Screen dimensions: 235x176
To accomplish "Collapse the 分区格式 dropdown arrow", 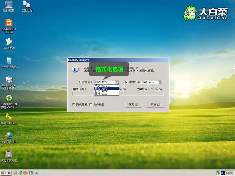I will (117, 82).
